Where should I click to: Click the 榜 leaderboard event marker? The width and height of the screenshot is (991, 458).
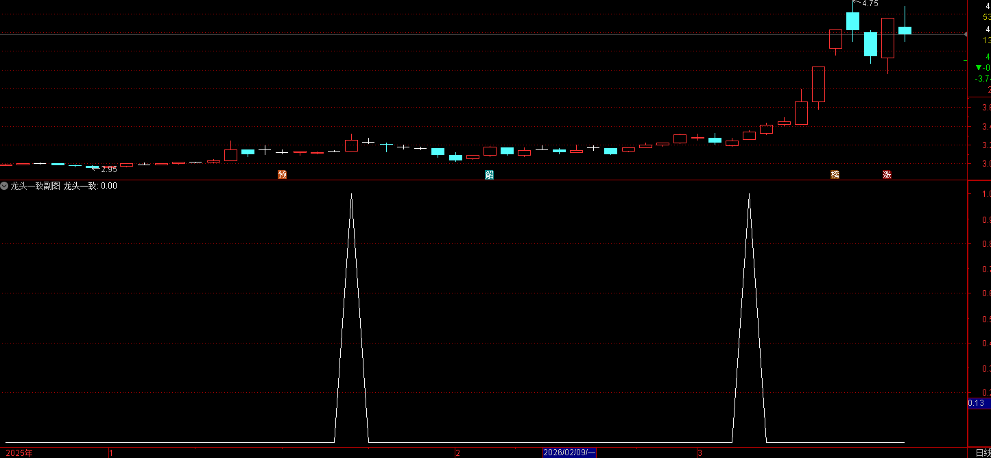pyautogui.click(x=835, y=175)
